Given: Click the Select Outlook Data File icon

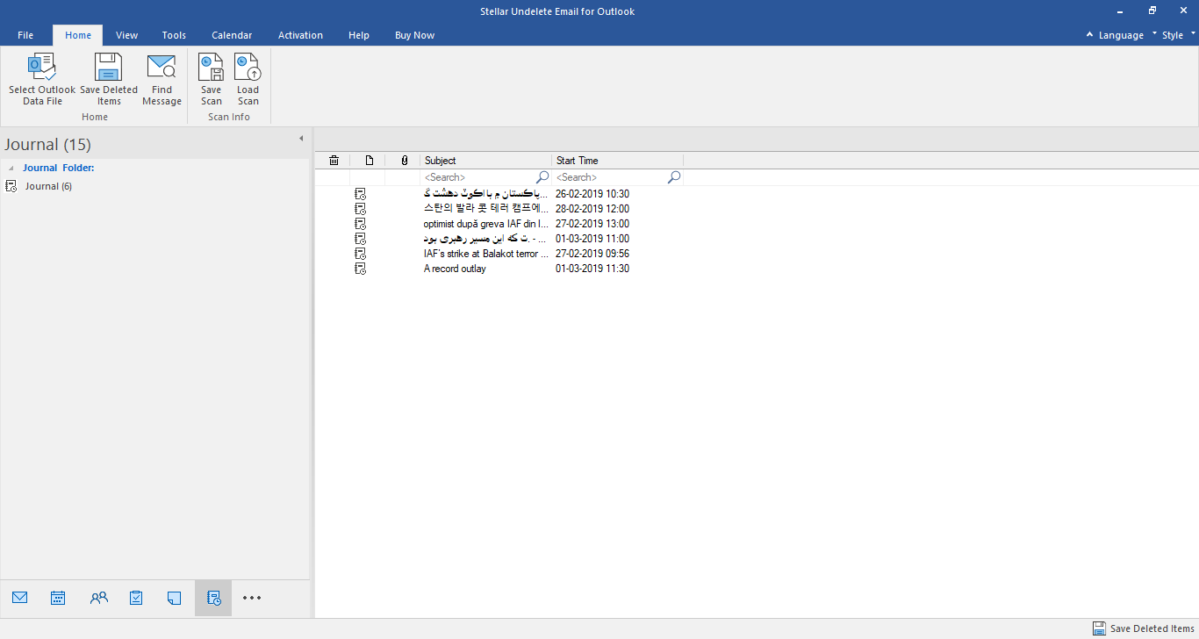Looking at the screenshot, I should (x=41, y=68).
